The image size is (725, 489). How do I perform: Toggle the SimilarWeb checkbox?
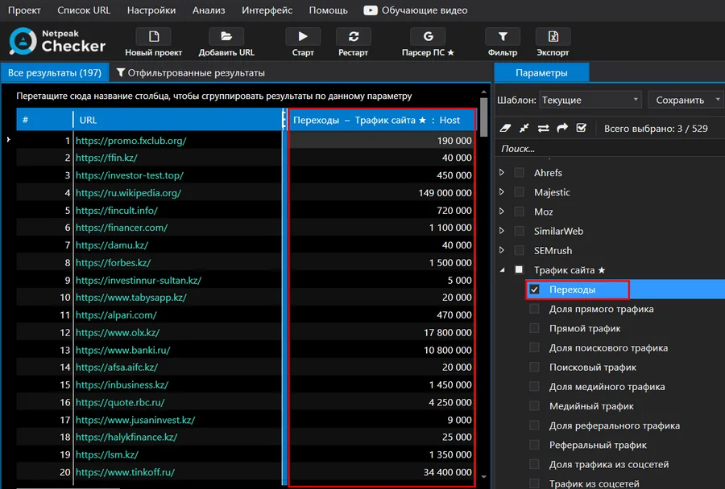(x=520, y=230)
